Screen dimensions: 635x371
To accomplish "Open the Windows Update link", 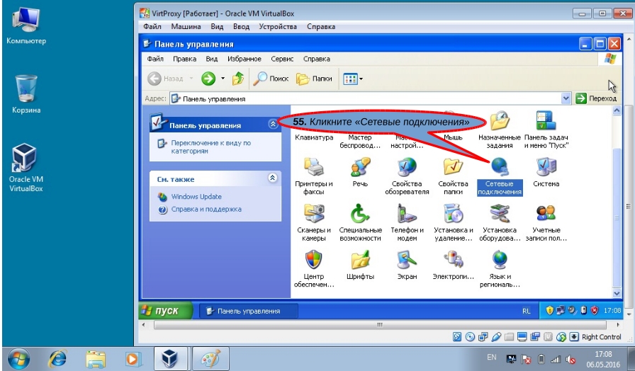I will [196, 197].
